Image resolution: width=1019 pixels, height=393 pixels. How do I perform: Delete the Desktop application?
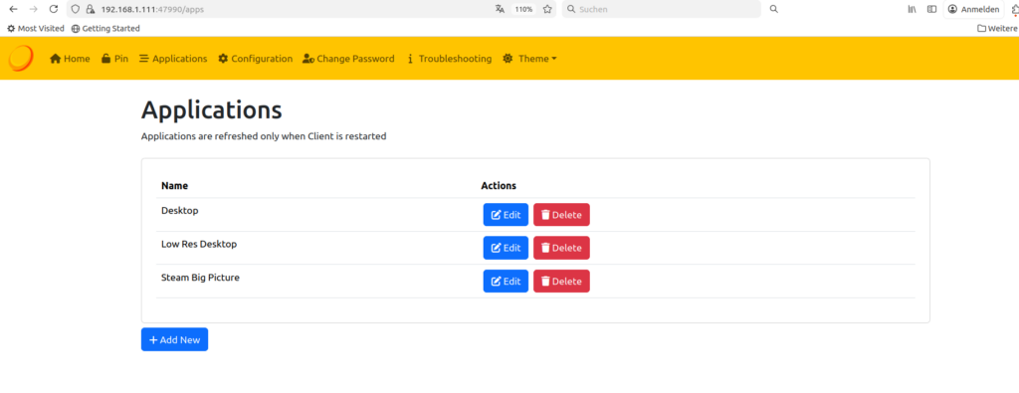pyautogui.click(x=561, y=214)
